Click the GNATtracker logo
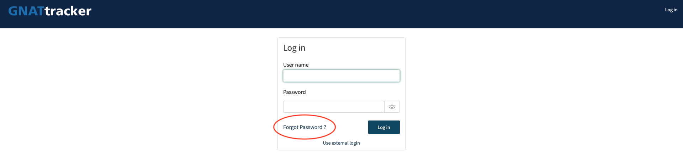Screen dimensions: 683x157 (50, 11)
